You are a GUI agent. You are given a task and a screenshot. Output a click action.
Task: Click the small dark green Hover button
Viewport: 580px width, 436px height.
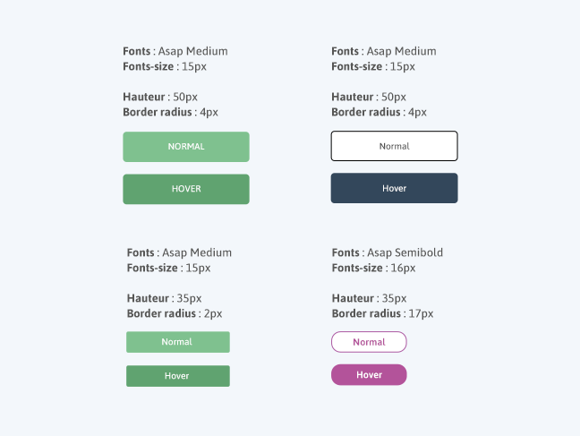click(178, 376)
